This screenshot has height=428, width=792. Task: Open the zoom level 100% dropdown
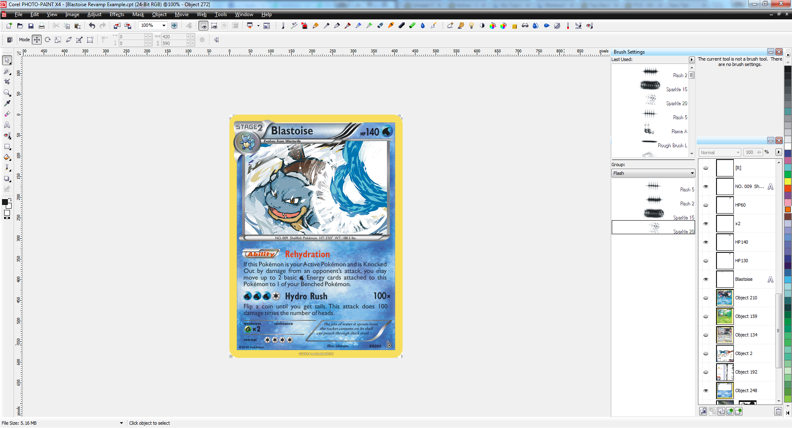point(164,26)
